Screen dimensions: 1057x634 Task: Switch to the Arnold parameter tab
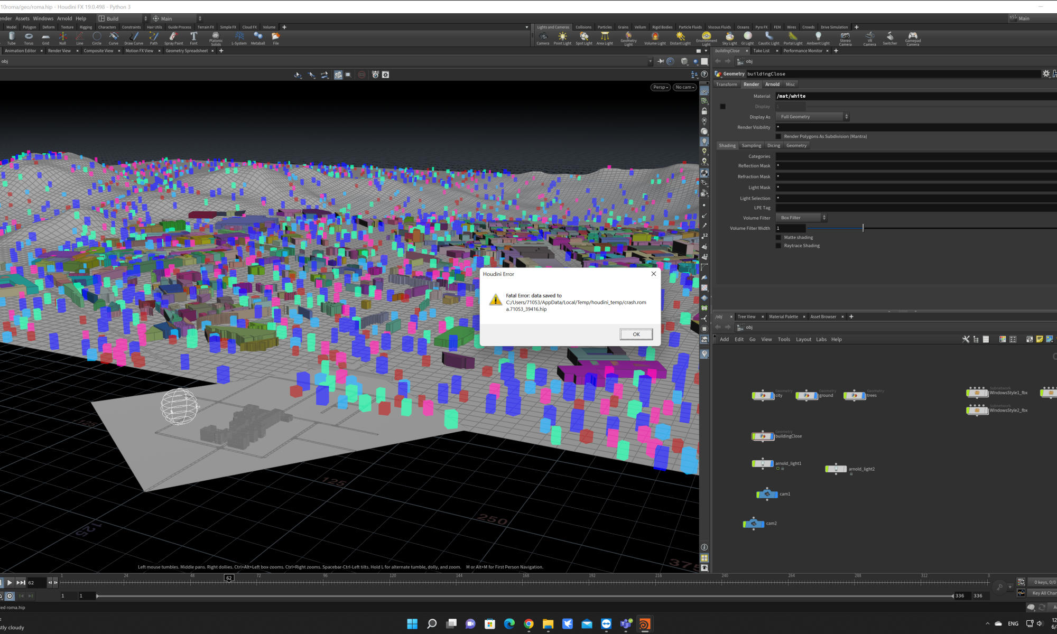[772, 85]
